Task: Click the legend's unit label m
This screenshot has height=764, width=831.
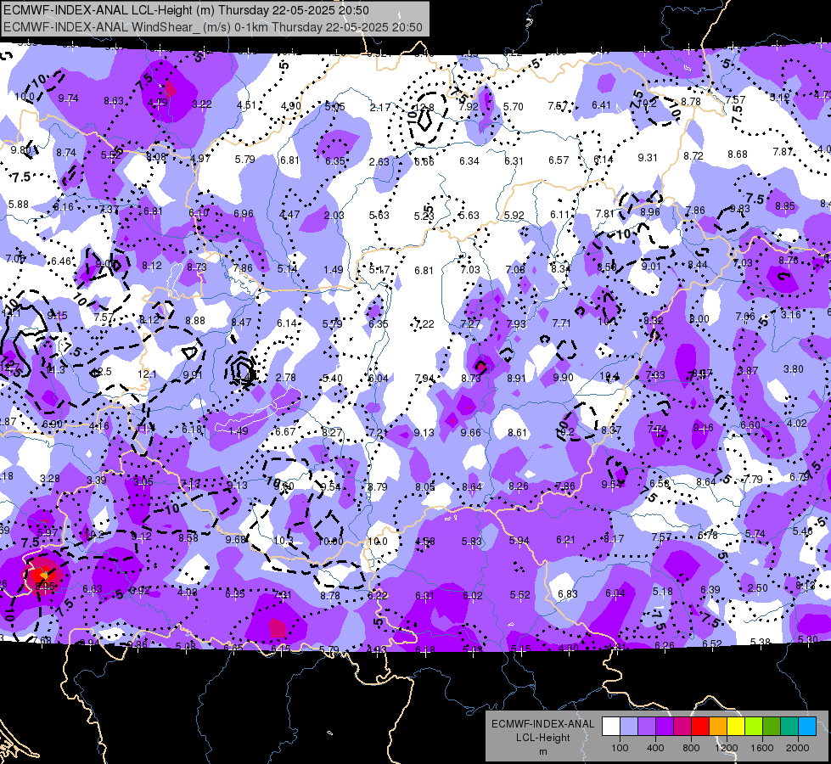Action: point(542,751)
